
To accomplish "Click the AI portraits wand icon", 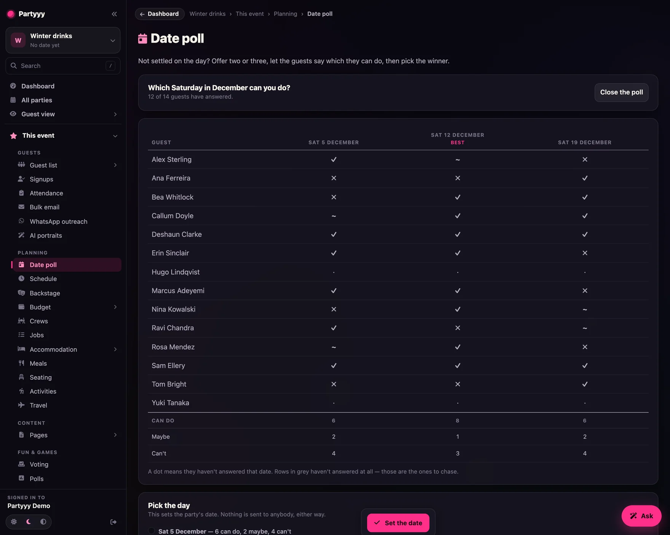I will 21,235.
